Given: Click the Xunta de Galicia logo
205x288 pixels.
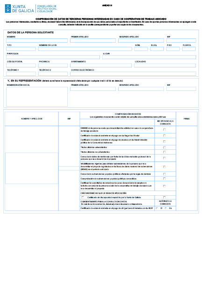Looking at the screenshot, I should (20, 8).
